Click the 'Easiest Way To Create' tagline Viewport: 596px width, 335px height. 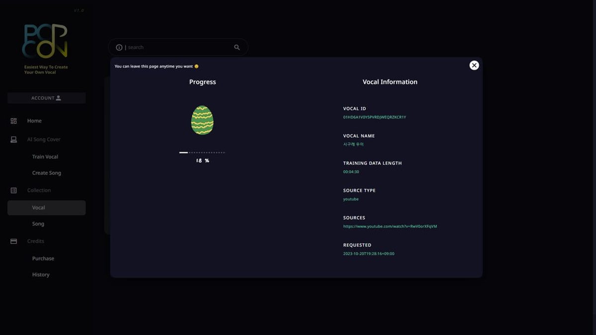pyautogui.click(x=46, y=69)
